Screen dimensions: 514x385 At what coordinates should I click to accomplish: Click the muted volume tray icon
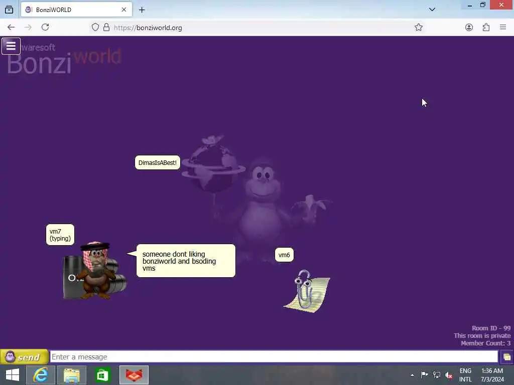pos(449,375)
